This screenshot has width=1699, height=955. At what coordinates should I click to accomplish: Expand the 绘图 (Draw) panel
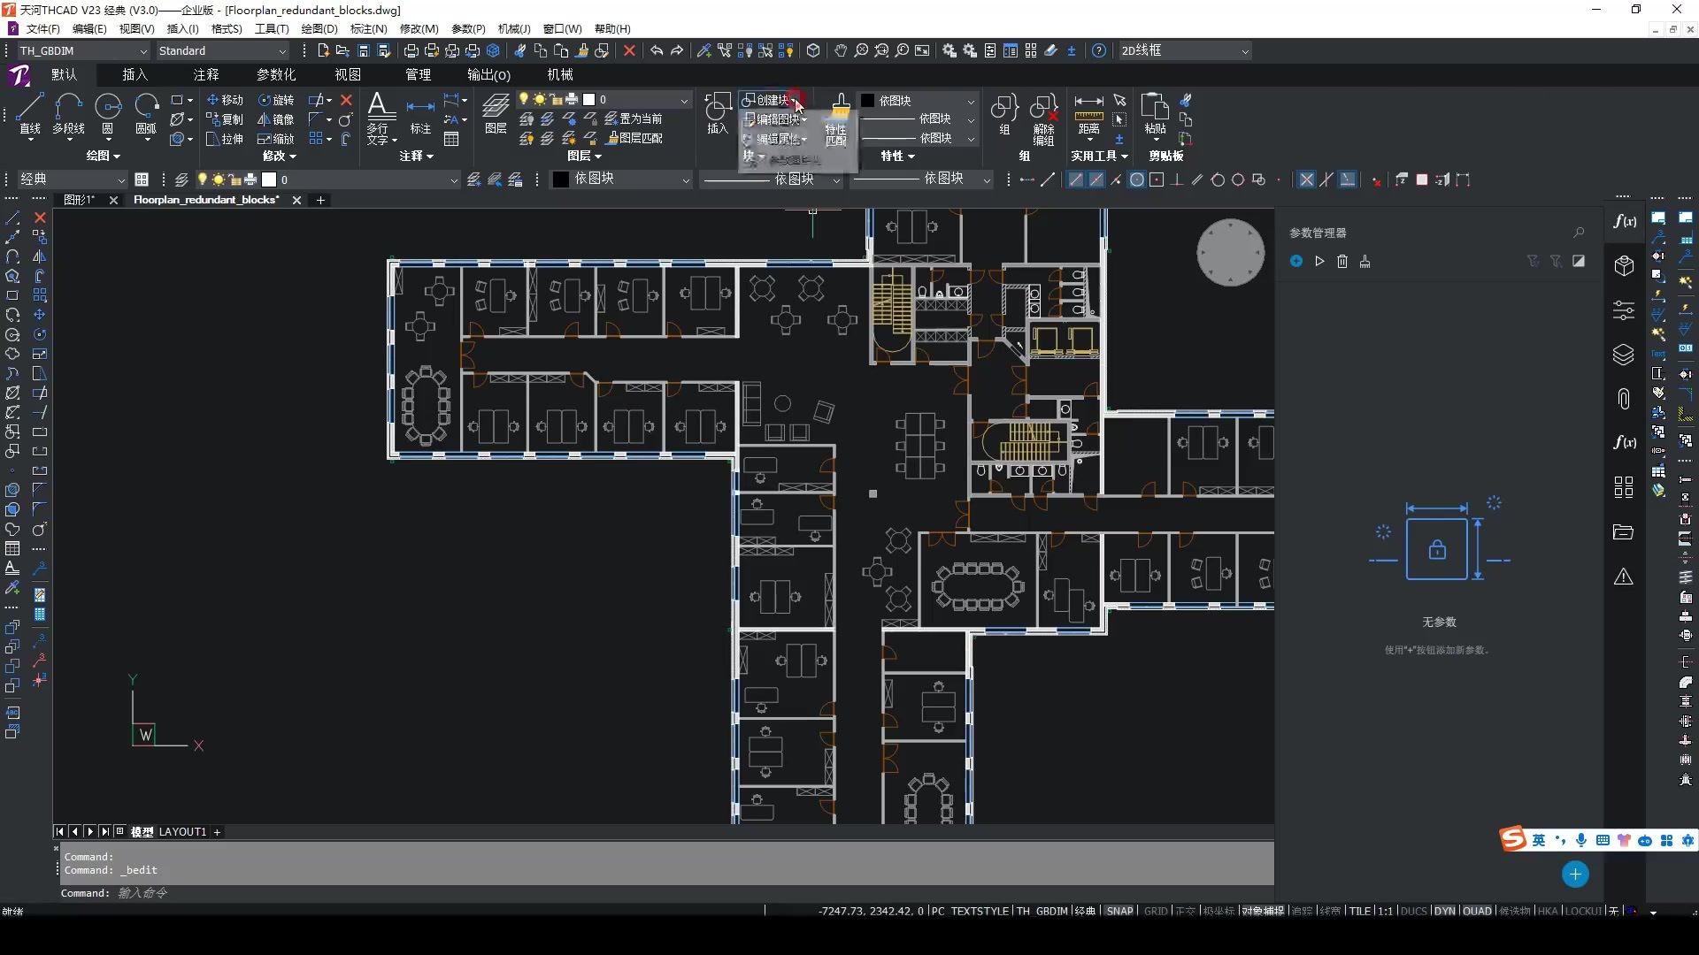tap(103, 156)
